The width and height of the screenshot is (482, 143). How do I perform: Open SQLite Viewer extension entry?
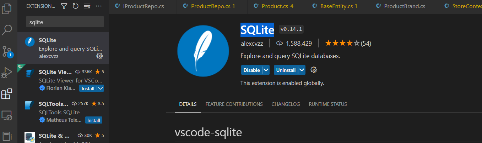point(63,80)
